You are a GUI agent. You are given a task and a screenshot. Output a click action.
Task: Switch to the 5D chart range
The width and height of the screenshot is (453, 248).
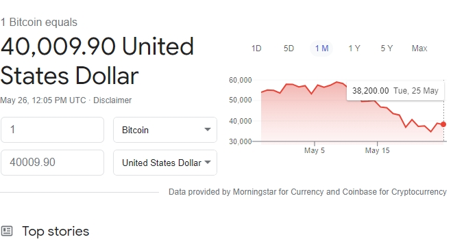pos(289,49)
